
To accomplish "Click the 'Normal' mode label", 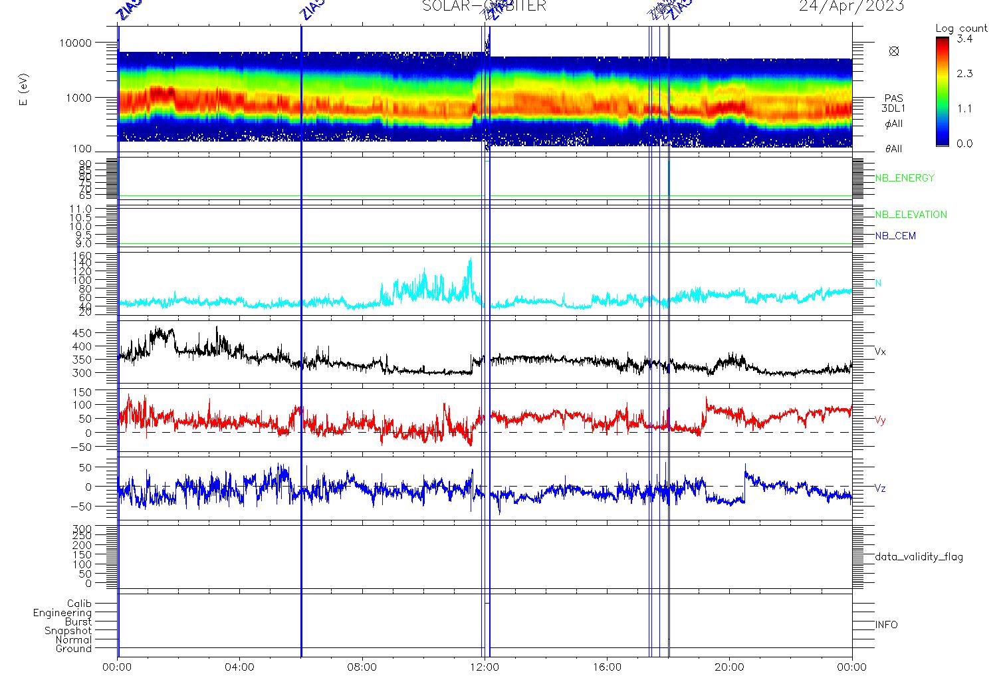I will tap(74, 639).
